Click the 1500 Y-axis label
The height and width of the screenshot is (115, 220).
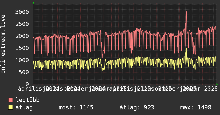(x=22, y=48)
